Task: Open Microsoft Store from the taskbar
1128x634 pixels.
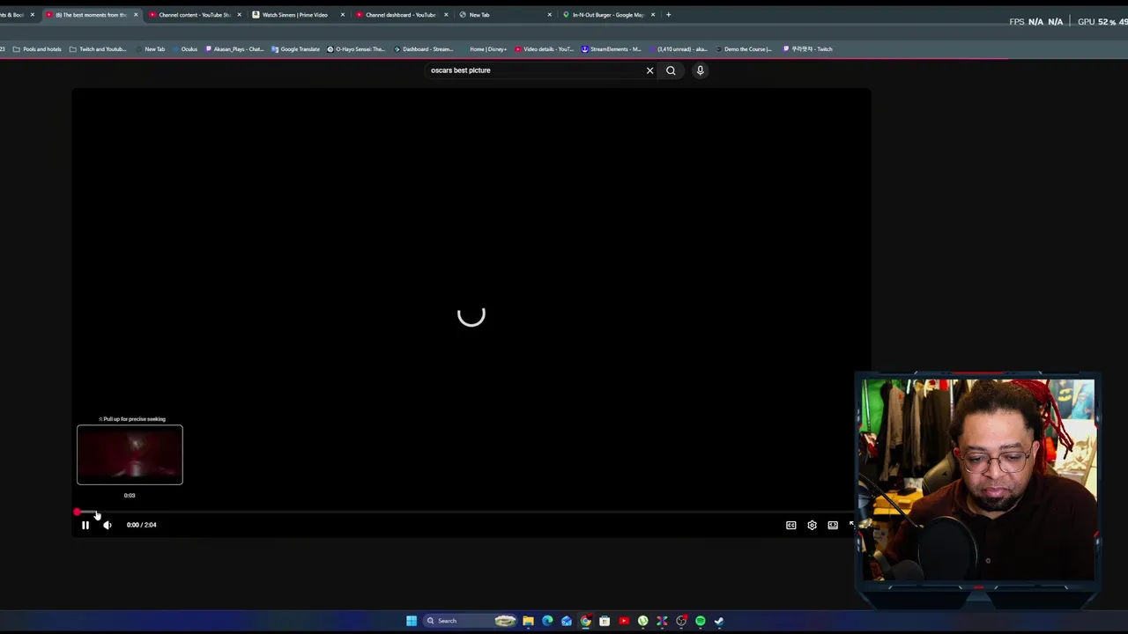Action: pos(605,621)
